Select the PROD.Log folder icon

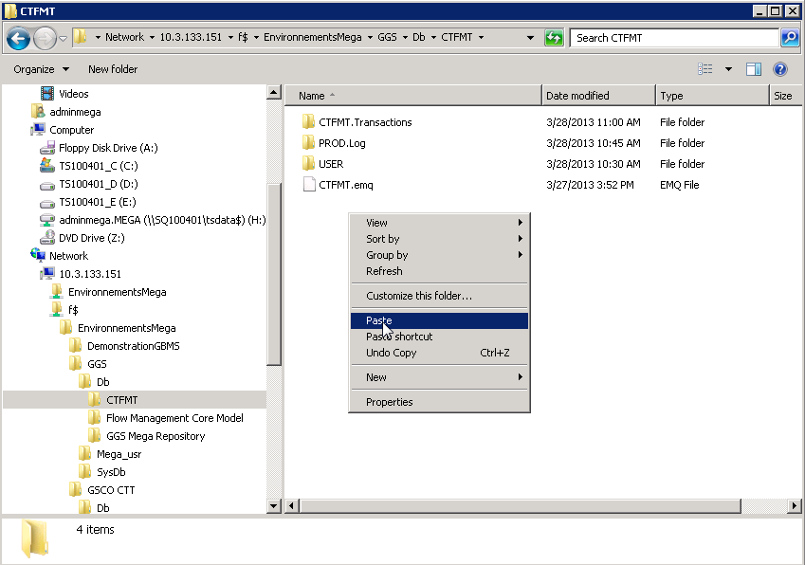(x=308, y=143)
